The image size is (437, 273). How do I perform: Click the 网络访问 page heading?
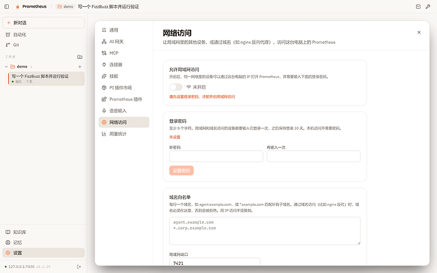[177, 33]
